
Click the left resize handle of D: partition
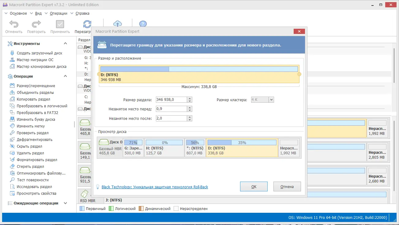[99, 74]
